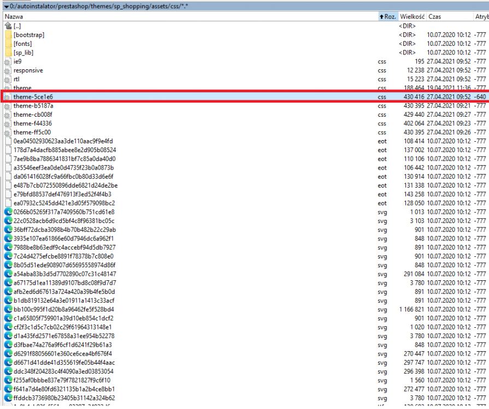Viewport: 489px width, 409px height.
Task: Click size value 291 084
Action: click(414, 274)
